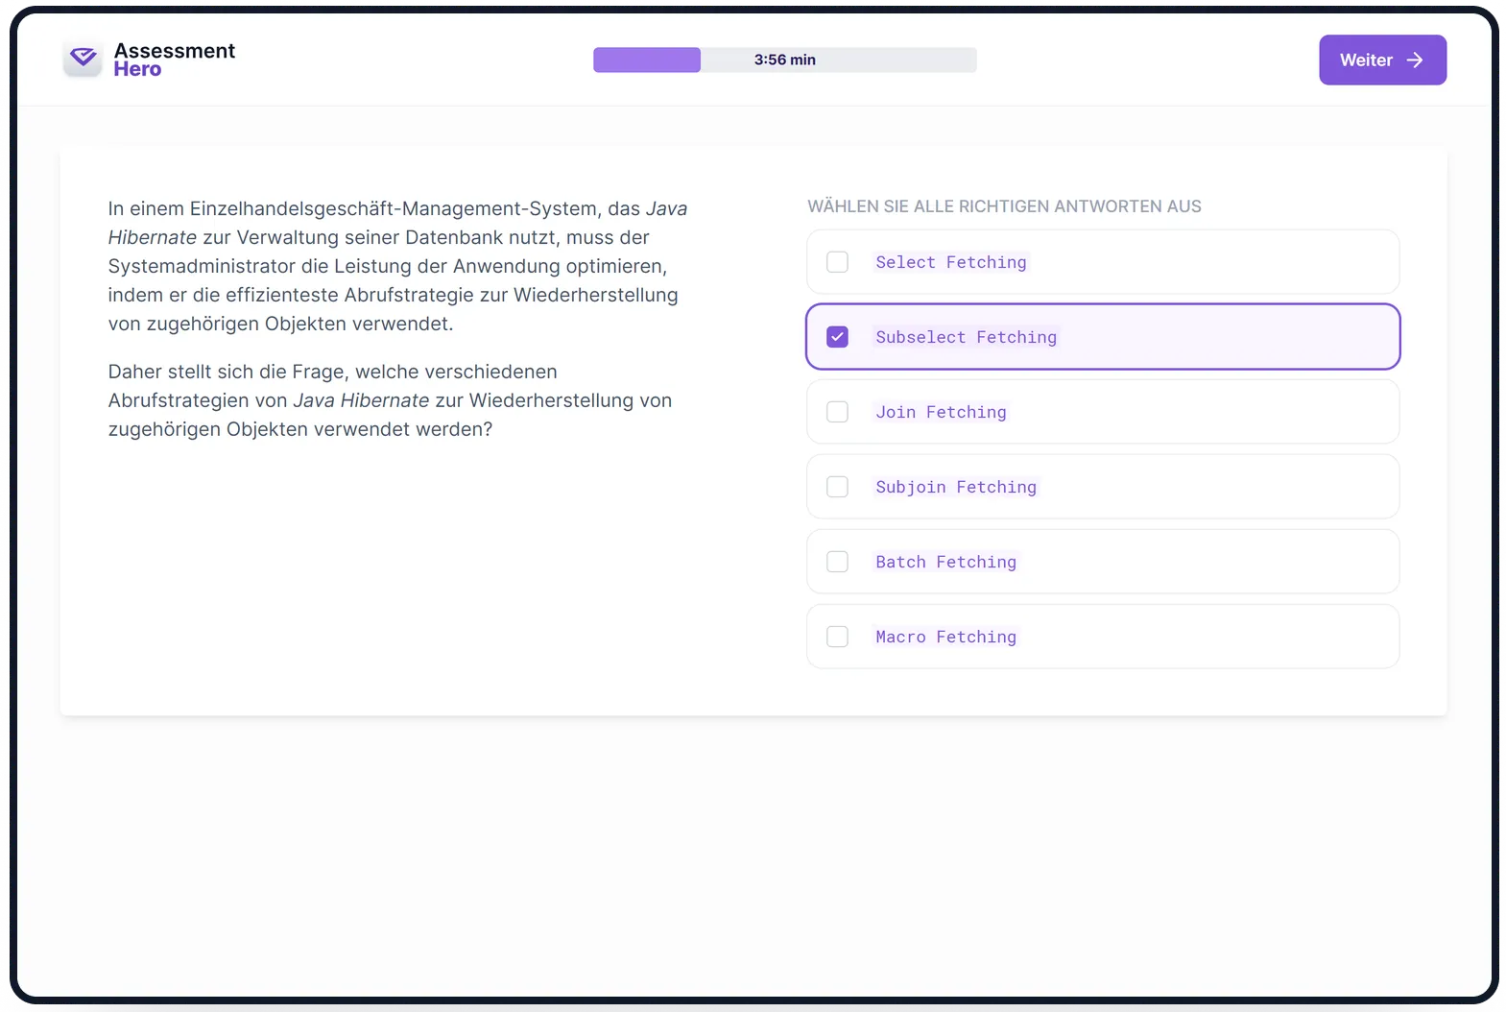Select the 'Join Fetching' answer text
This screenshot has height=1012, width=1506.
pyautogui.click(x=941, y=412)
